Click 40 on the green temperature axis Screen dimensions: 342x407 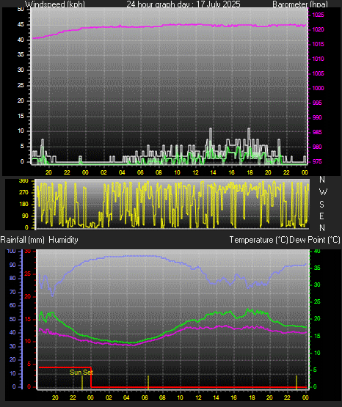click(x=317, y=251)
